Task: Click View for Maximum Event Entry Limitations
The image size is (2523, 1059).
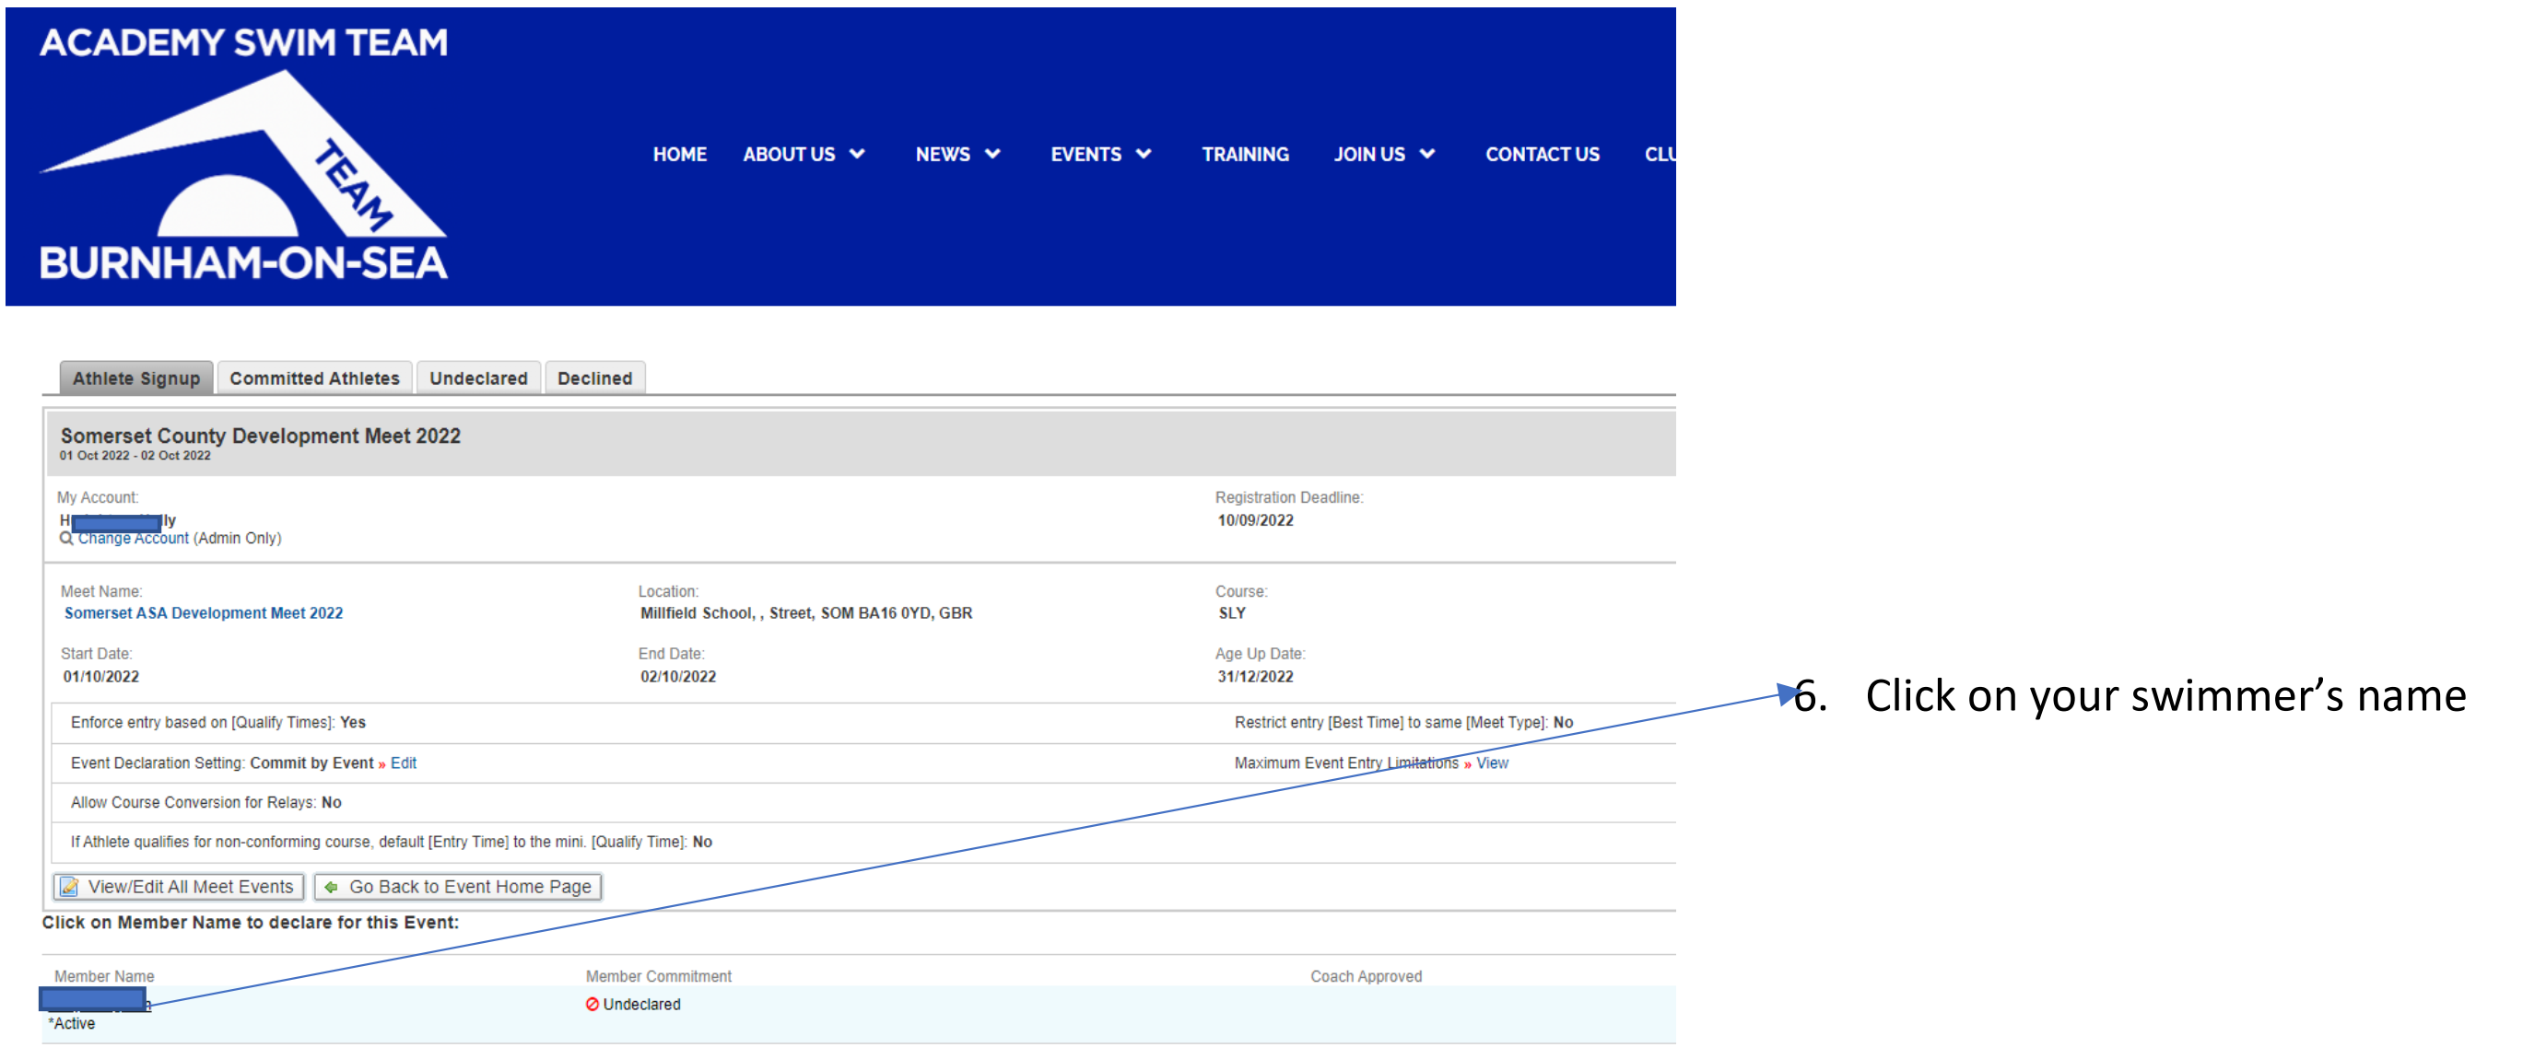Action: click(1492, 762)
